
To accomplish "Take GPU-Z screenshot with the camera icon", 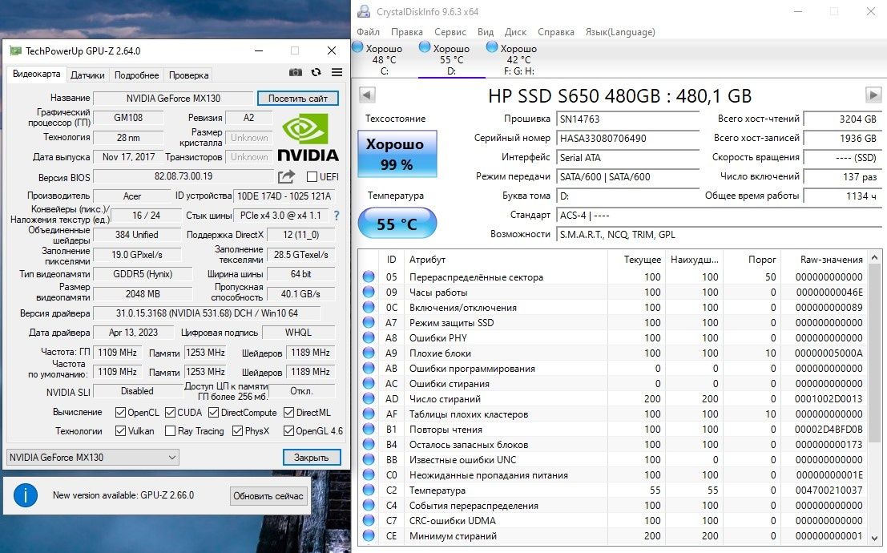I will point(296,72).
